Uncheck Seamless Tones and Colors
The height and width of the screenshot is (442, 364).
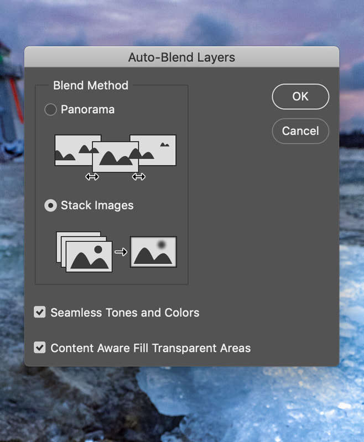[x=39, y=313]
